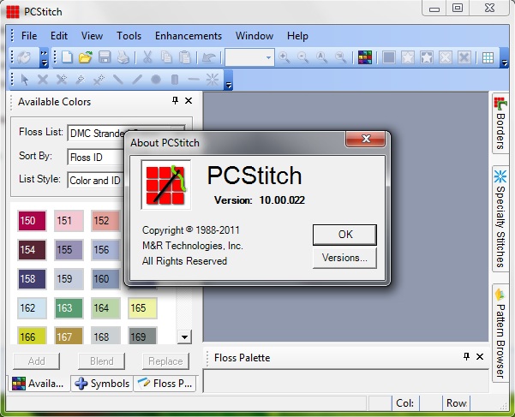Close the Available Colors panel
Image resolution: width=515 pixels, height=417 pixels.
point(189,100)
